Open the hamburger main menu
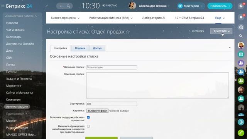The image size is (247, 139). click(x=3, y=6)
